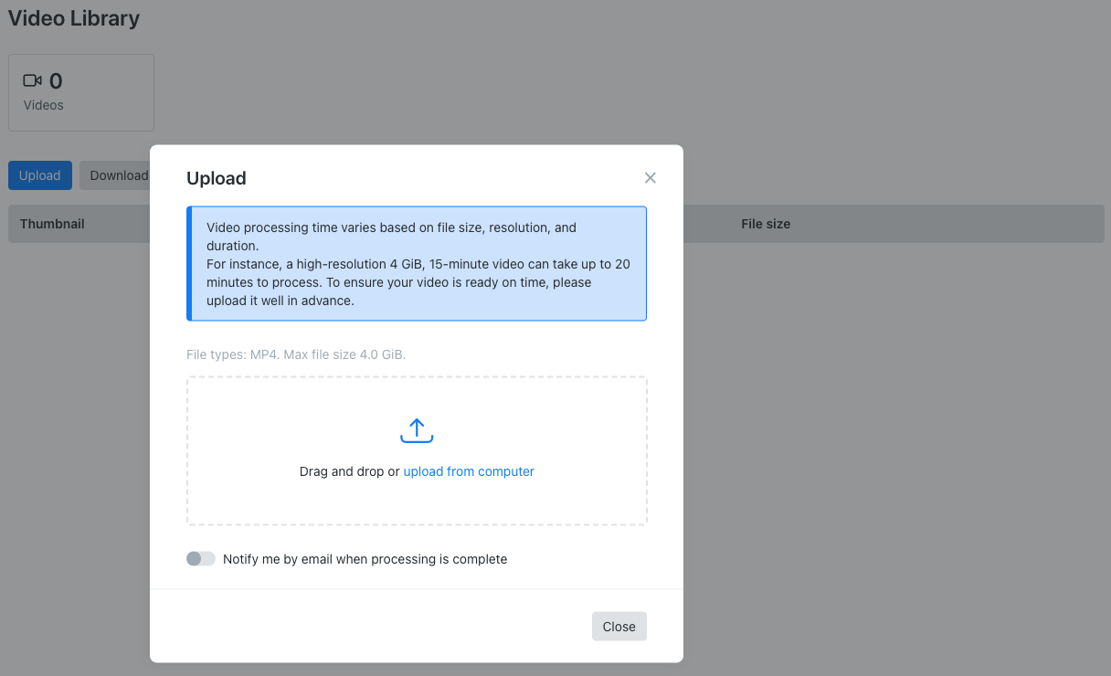Enable email notification toggle switch
This screenshot has width=1111, height=676.
click(x=200, y=559)
